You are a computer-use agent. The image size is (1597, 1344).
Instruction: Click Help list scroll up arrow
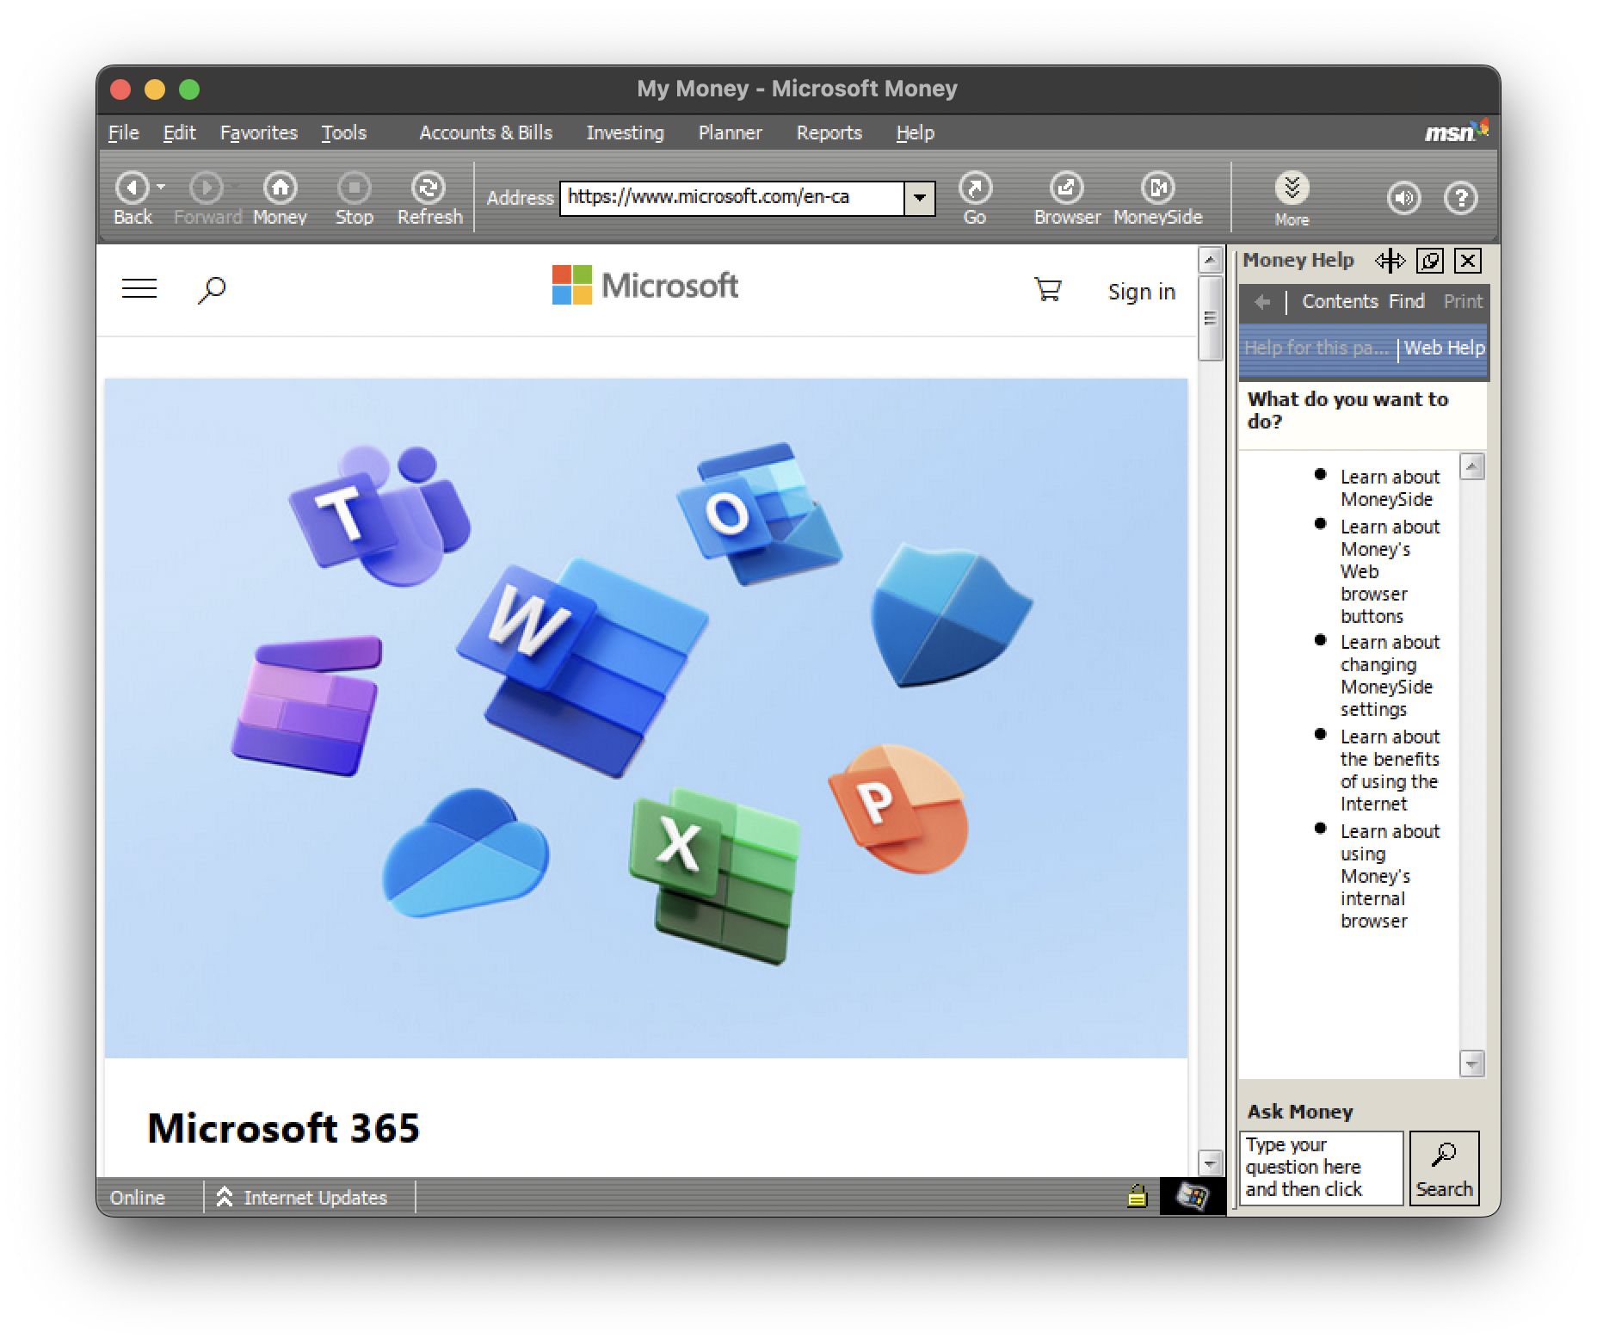[1472, 466]
